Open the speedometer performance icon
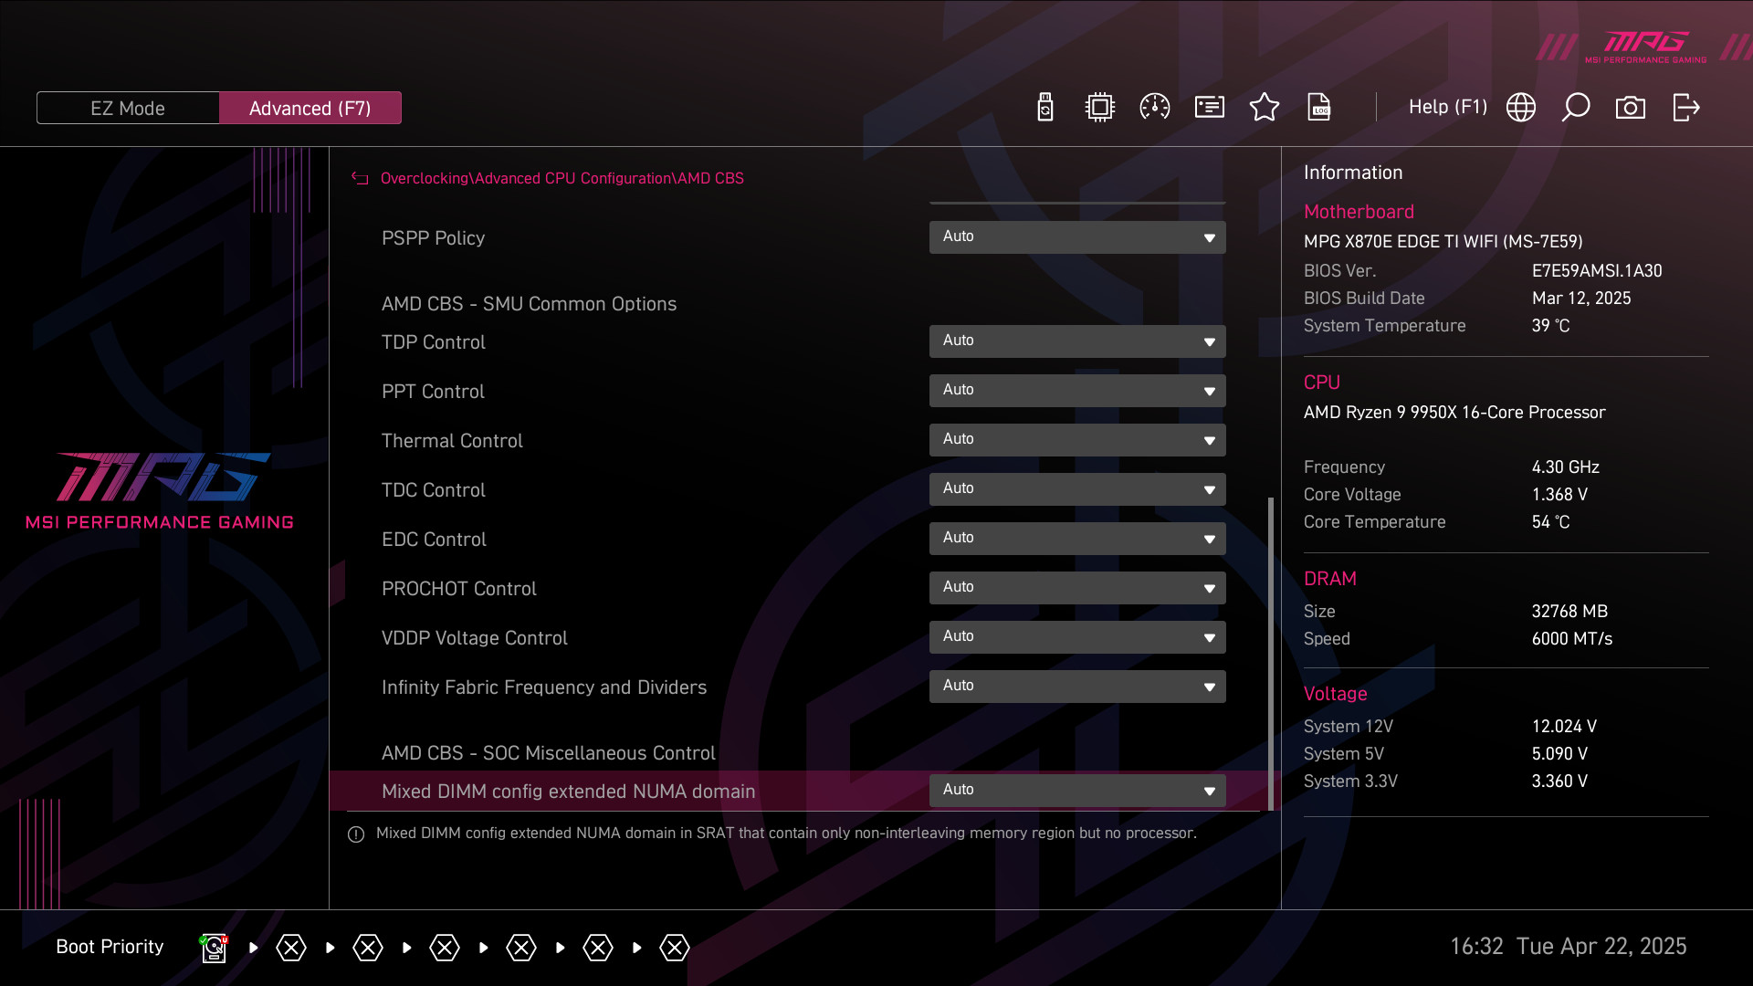 pyautogui.click(x=1155, y=108)
